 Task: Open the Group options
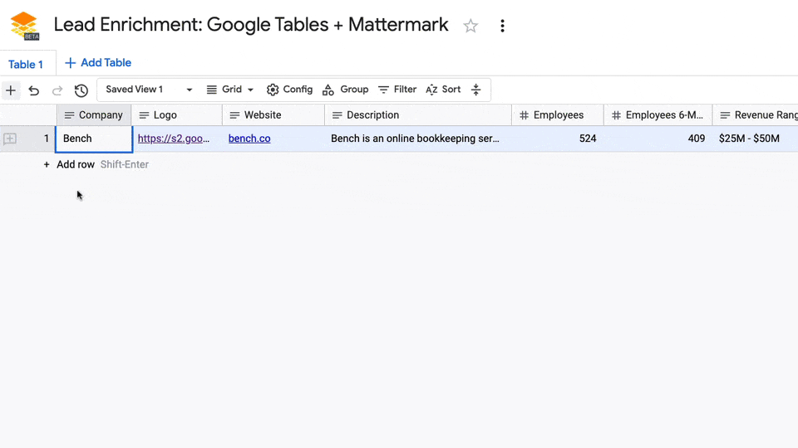[346, 90]
